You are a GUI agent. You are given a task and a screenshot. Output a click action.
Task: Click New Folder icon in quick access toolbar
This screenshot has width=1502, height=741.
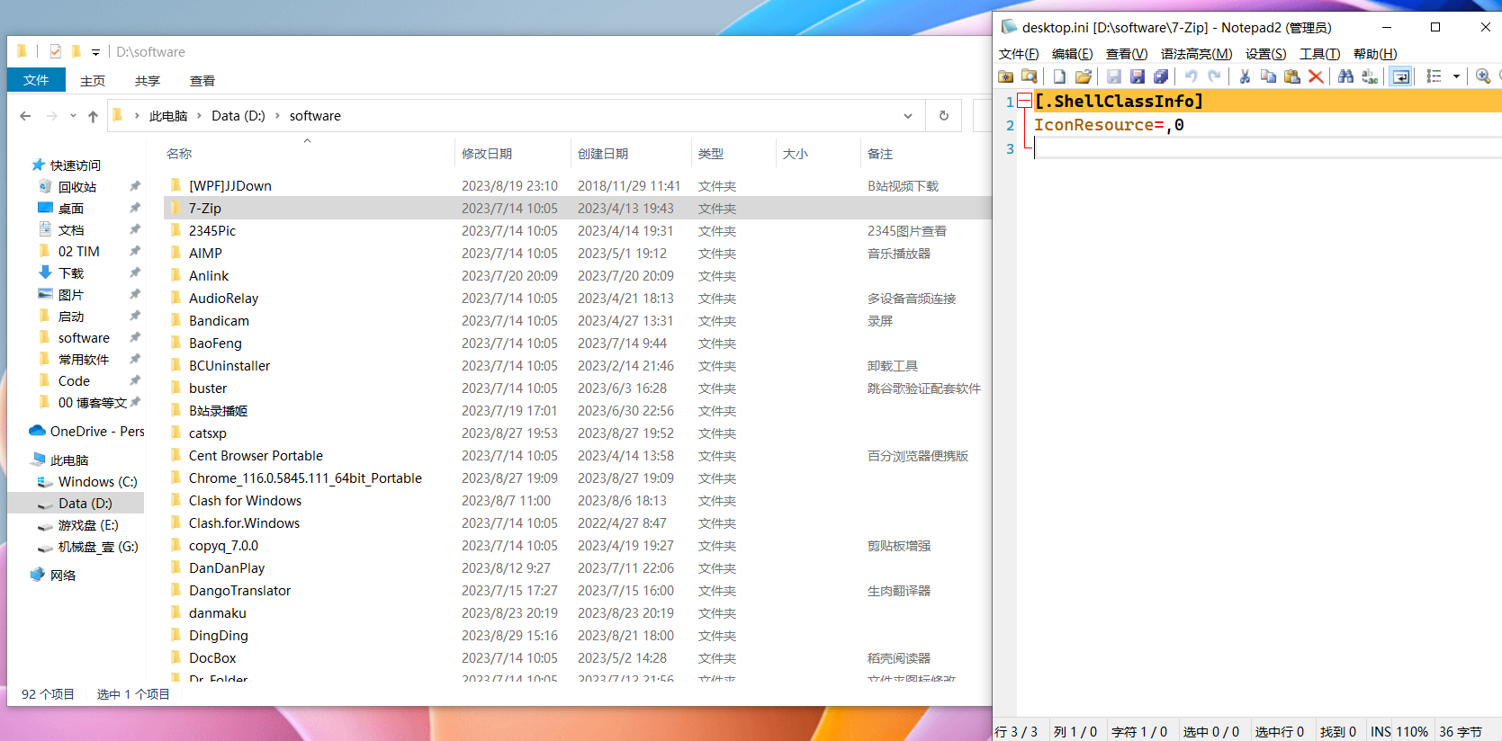(x=76, y=51)
